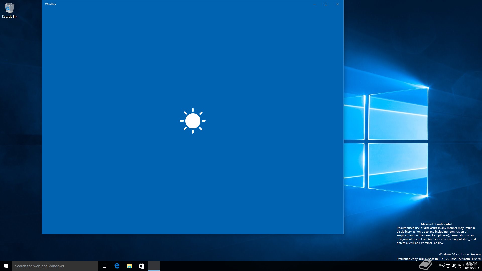Click the Search the web and Windows box
Viewport: 482px width, 271px height.
click(55, 266)
